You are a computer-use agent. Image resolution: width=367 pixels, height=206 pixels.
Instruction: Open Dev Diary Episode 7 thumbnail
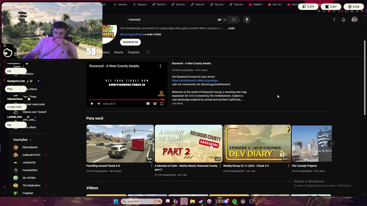pyautogui.click(x=257, y=144)
